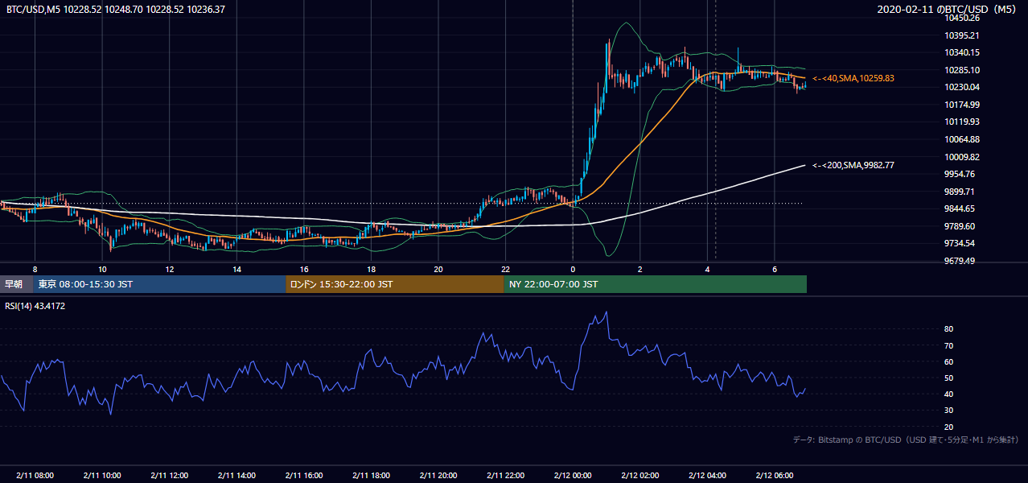Click the '2/12 00:00' bottom time label
The image size is (1028, 483).
[573, 475]
